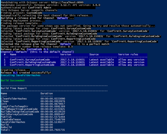Screen dimensions: 167x134
Task: Click Confirmit.SurveyCustomCode in table row 1
Action: coord(30,60)
